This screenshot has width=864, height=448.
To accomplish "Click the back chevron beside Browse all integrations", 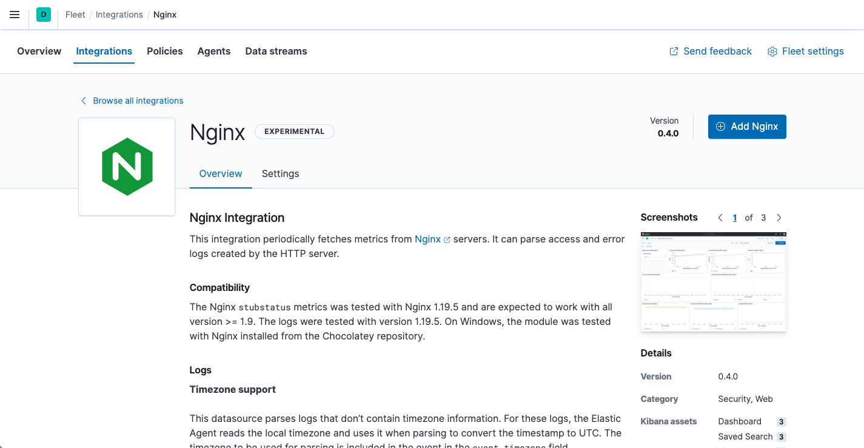I will pos(83,101).
